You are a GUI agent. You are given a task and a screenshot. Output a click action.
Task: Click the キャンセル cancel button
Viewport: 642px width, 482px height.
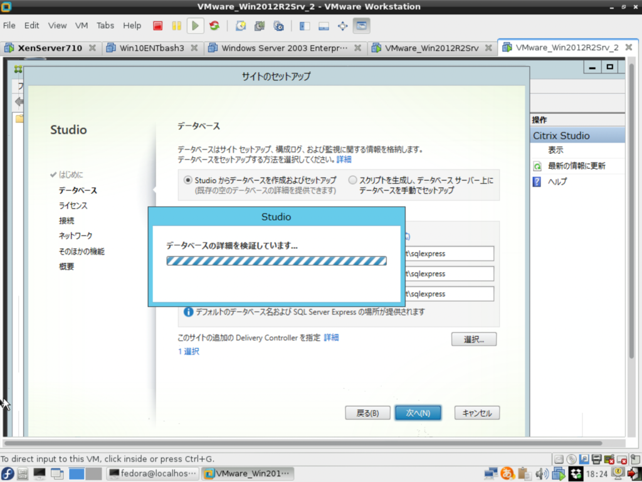click(x=477, y=413)
